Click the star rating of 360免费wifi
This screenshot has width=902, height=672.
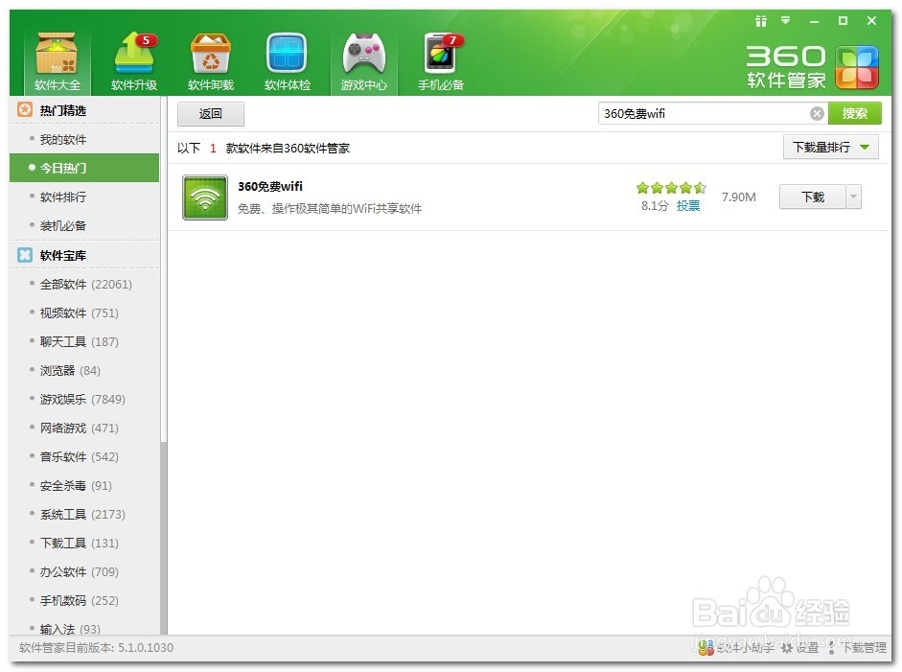(x=671, y=188)
